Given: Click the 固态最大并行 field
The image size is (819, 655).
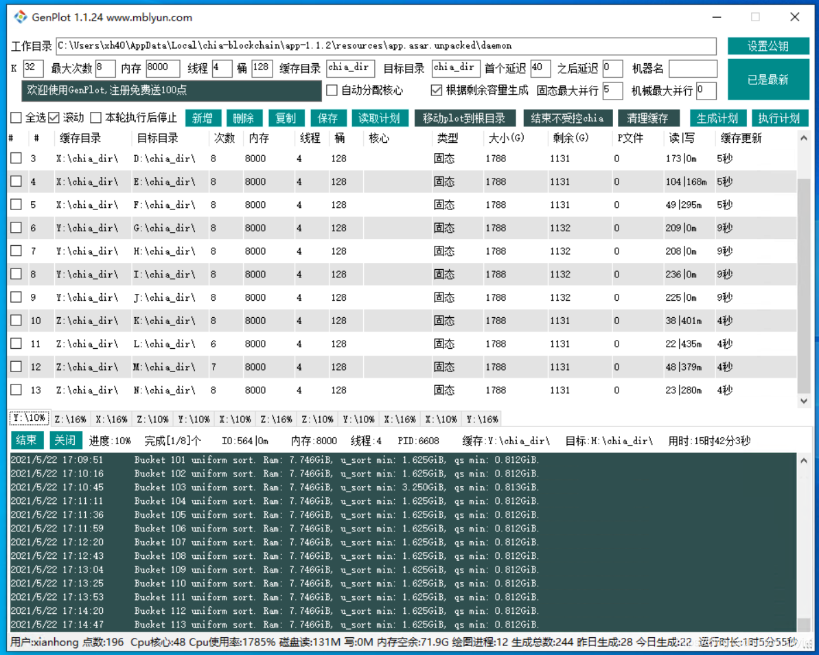Looking at the screenshot, I should [x=612, y=91].
